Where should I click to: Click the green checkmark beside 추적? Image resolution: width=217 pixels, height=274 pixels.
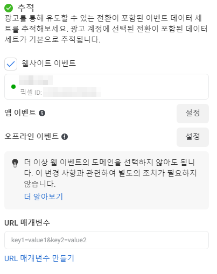(x=9, y=8)
